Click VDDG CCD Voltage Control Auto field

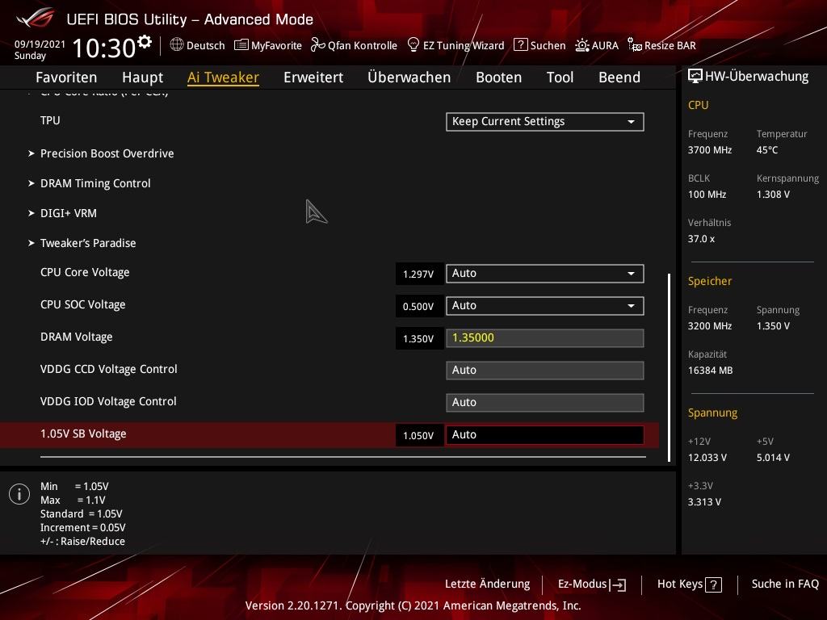click(x=545, y=370)
